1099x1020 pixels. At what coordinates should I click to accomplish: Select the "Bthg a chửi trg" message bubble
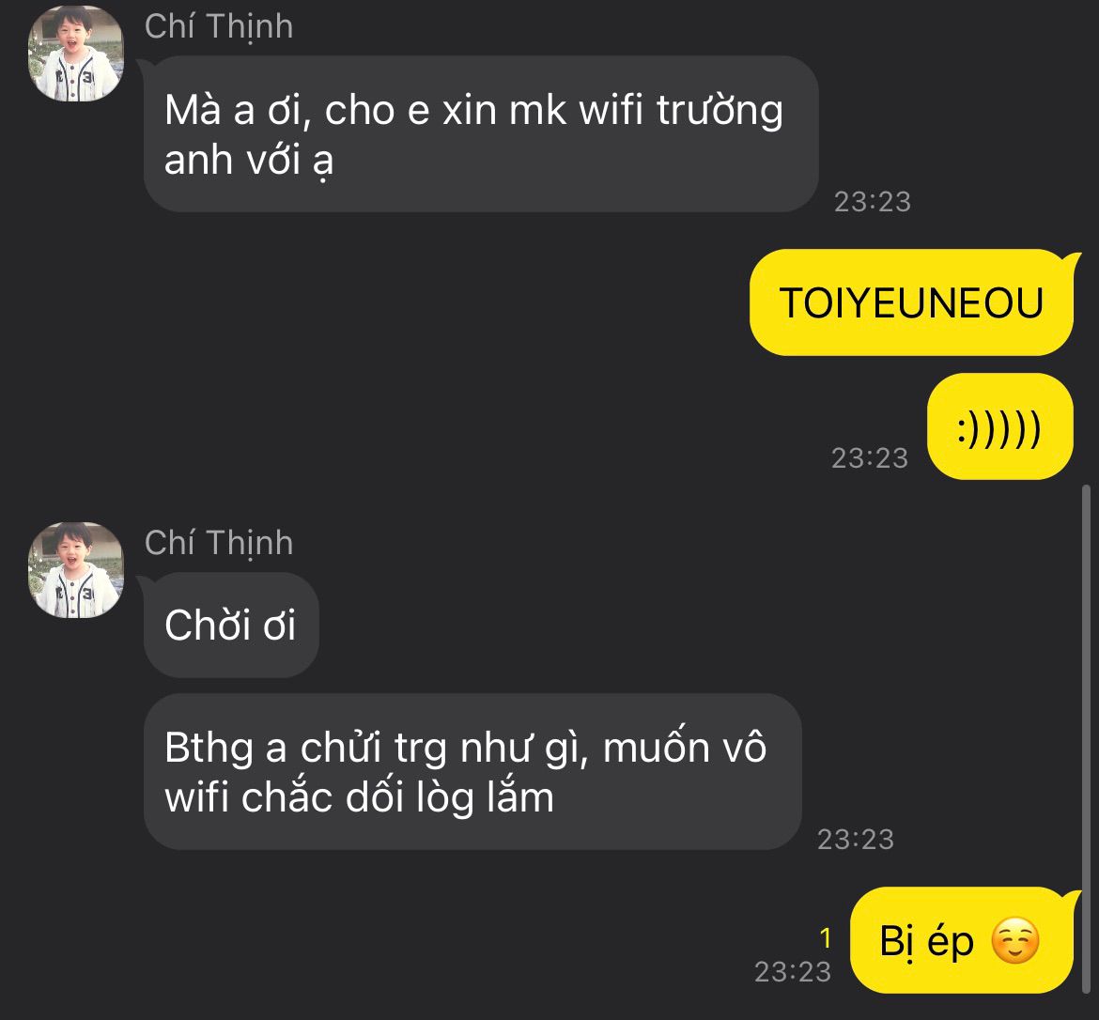(x=472, y=772)
